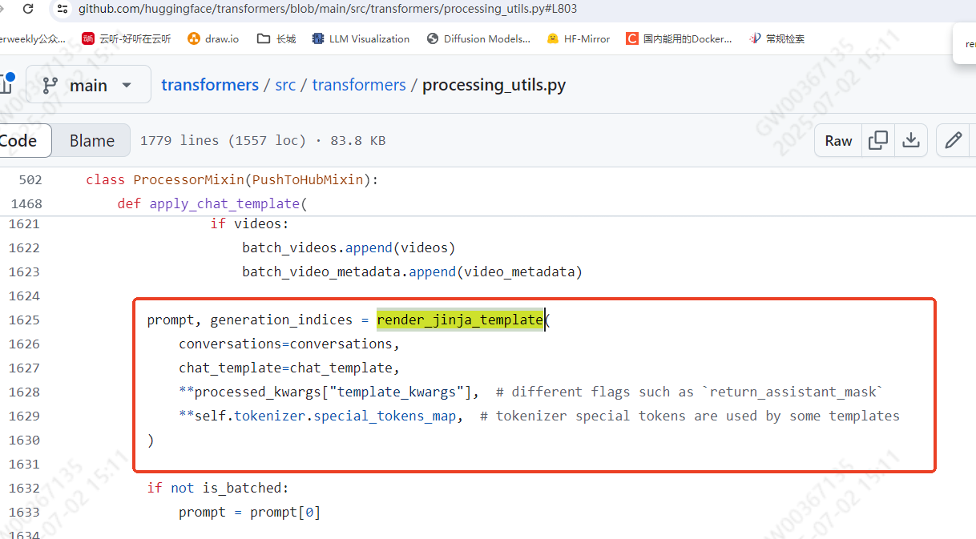This screenshot has height=539, width=976.
Task: Click sticky line number 1468
Action: click(26, 203)
